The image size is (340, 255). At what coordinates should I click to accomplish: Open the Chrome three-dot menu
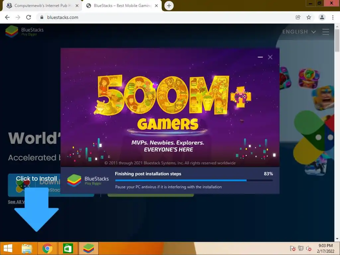coord(333,17)
